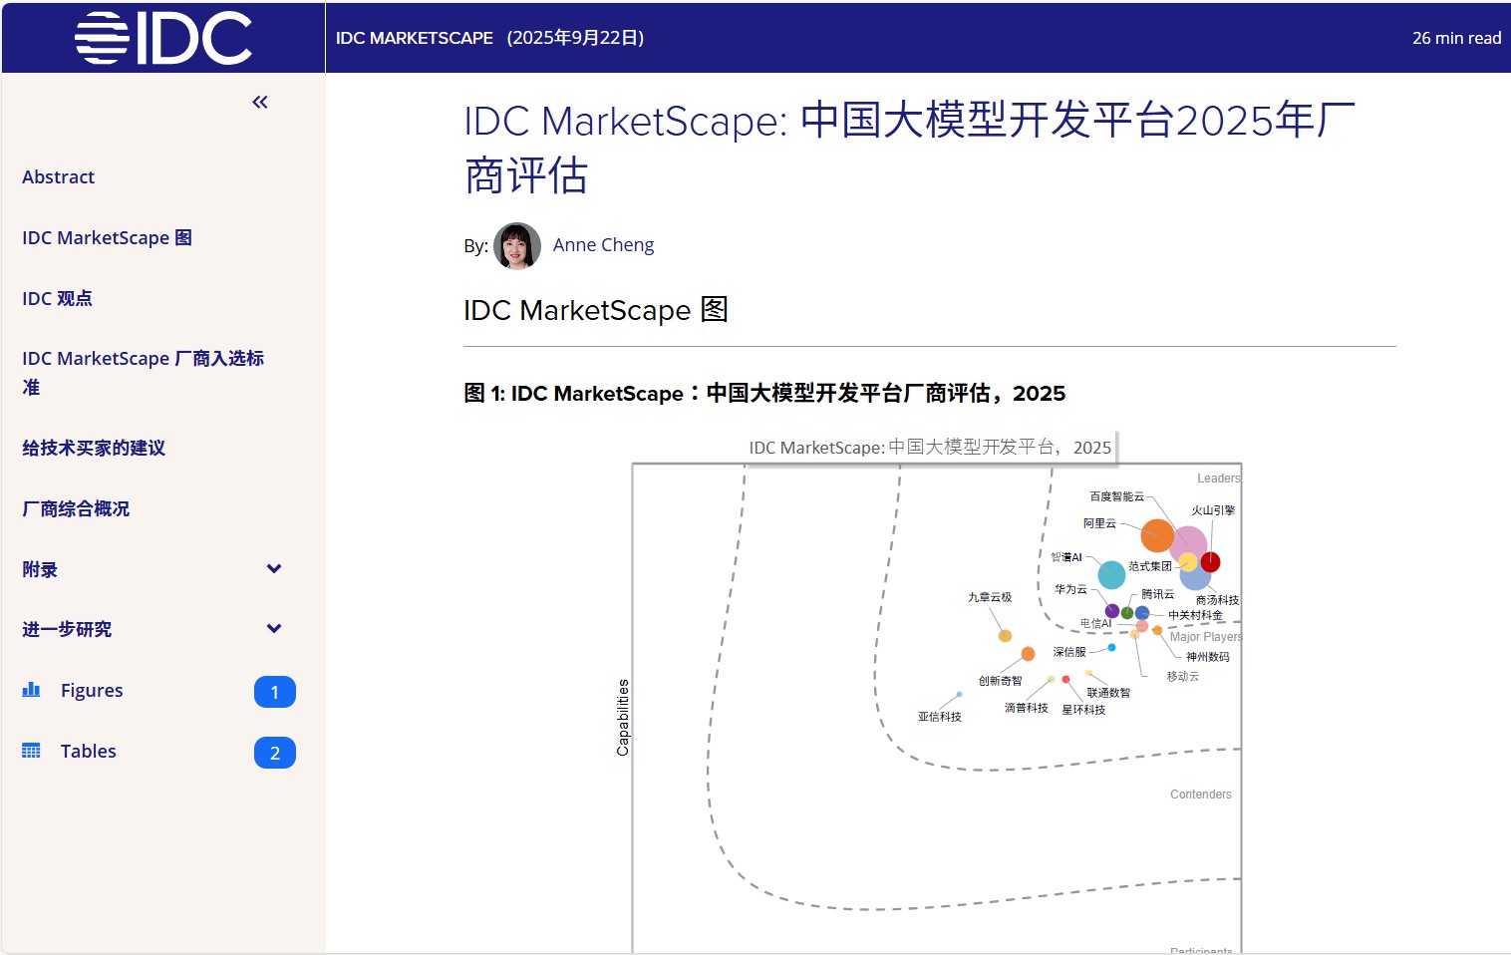The width and height of the screenshot is (1511, 955).
Task: Click the Figures count badge showing 1
Action: tap(274, 692)
